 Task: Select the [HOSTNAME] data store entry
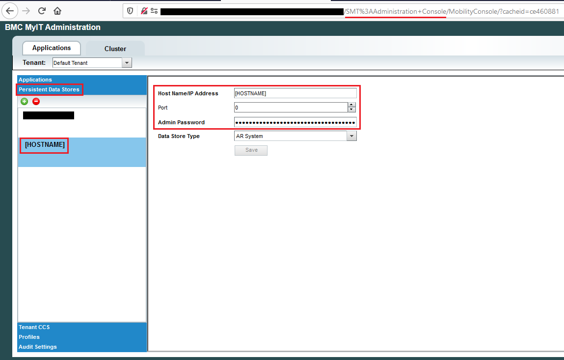point(82,152)
